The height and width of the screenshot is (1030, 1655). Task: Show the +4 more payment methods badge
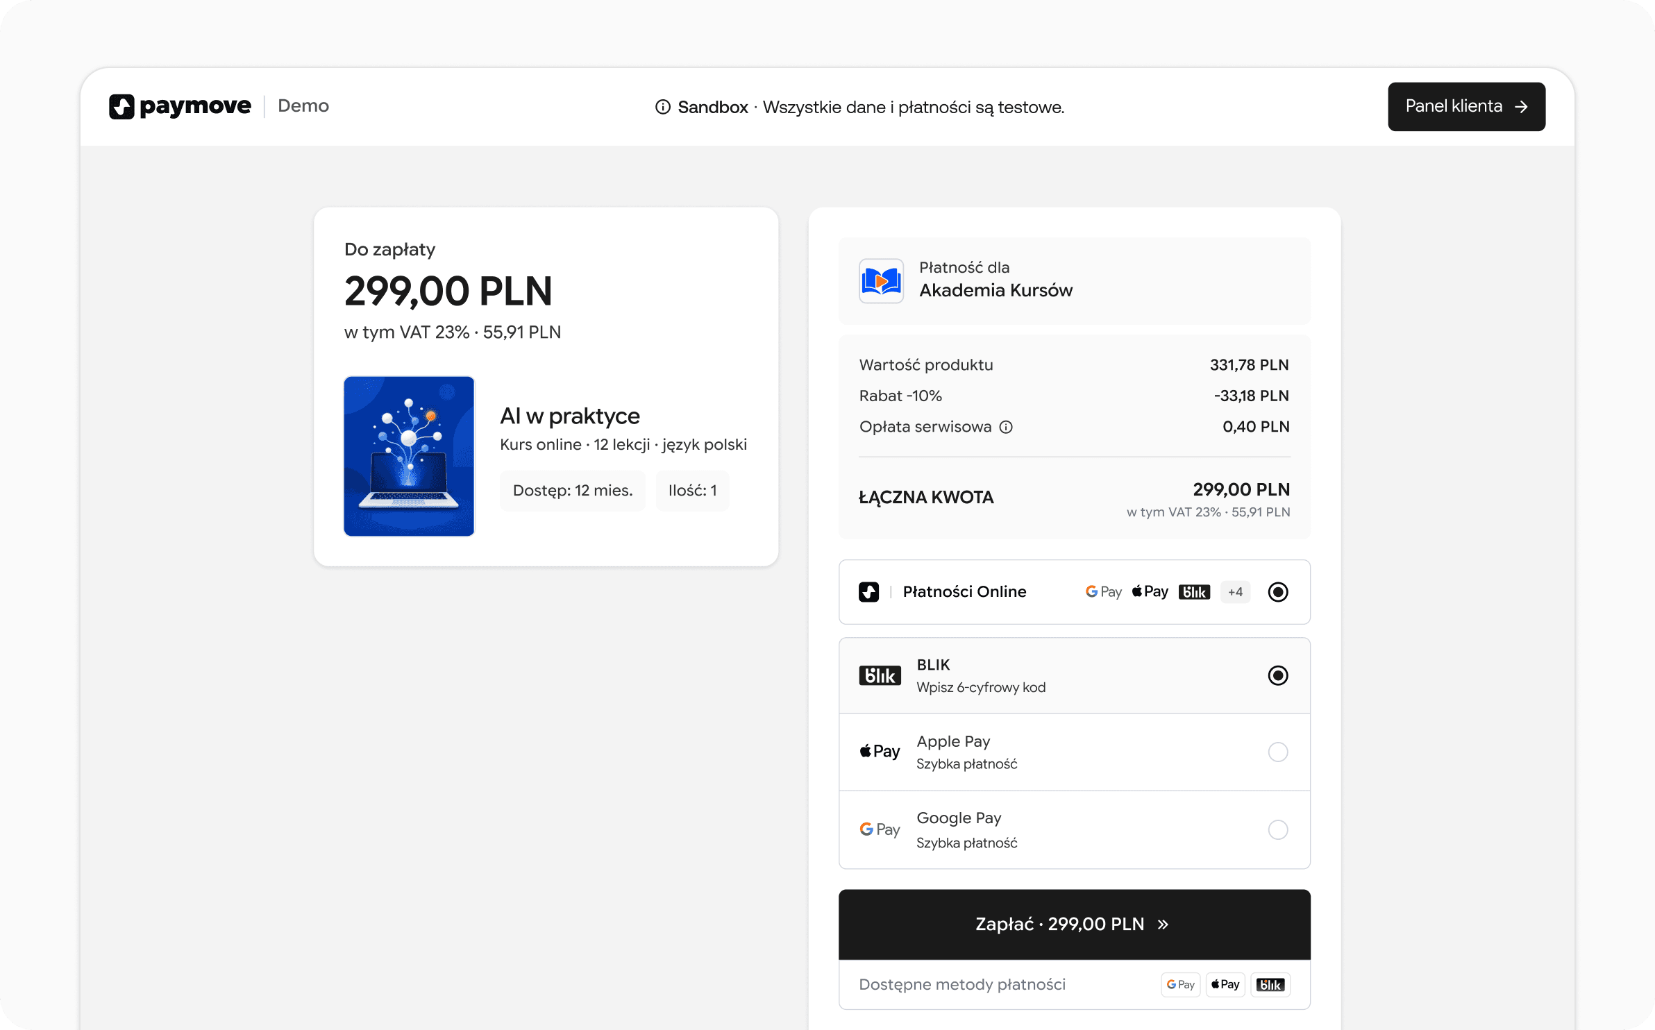[1235, 592]
